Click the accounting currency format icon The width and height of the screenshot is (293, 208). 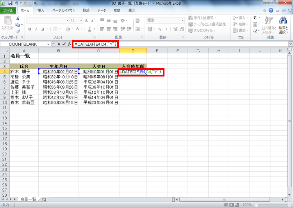coord(150,29)
